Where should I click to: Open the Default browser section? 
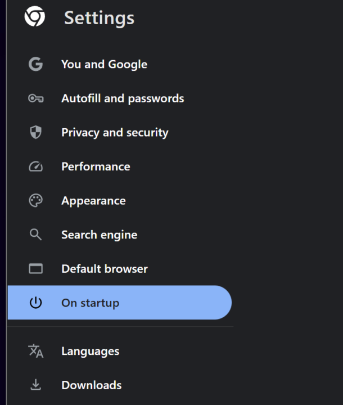tap(105, 269)
